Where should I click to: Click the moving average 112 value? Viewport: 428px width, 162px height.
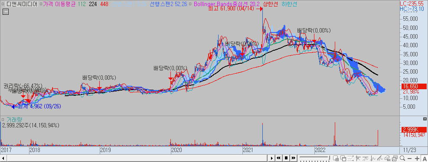pos(82,4)
